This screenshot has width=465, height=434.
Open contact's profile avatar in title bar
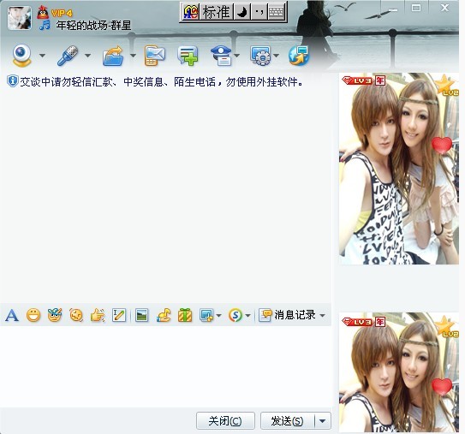pos(20,18)
